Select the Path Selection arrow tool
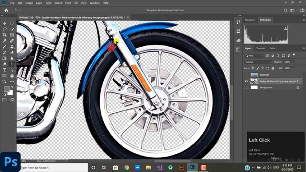This screenshot has height=172, width=306. pos(12,70)
